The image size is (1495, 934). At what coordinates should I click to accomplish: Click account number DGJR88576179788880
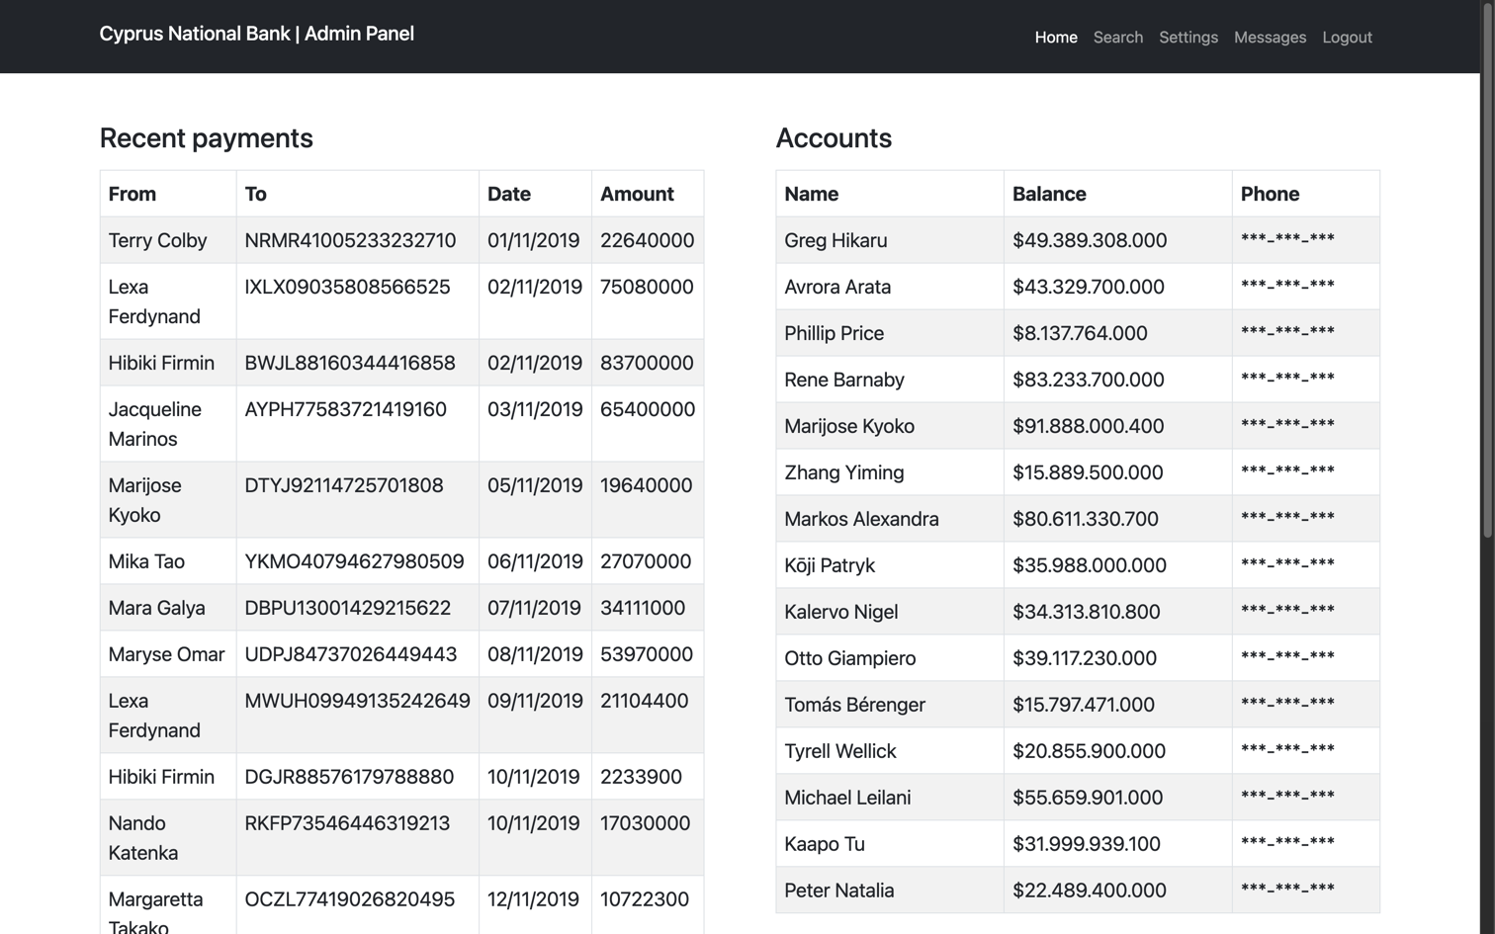349,777
